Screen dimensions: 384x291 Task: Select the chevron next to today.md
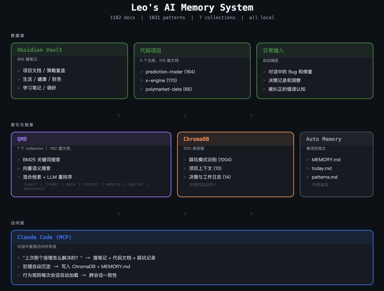click(308, 168)
